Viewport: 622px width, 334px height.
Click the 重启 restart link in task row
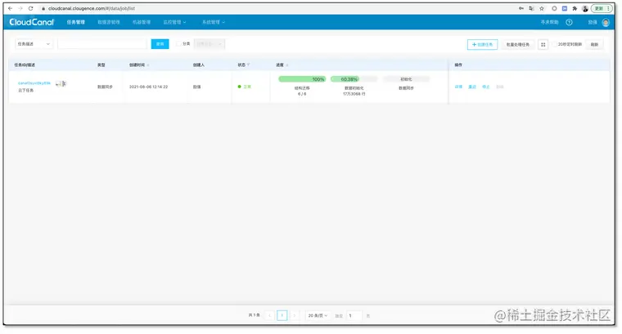point(472,87)
